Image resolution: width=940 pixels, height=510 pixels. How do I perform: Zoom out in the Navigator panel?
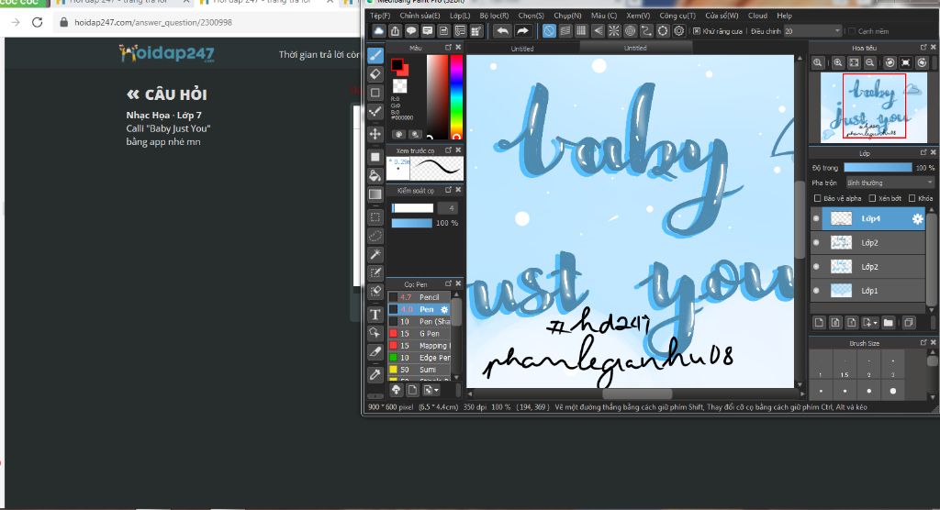pyautogui.click(x=870, y=62)
